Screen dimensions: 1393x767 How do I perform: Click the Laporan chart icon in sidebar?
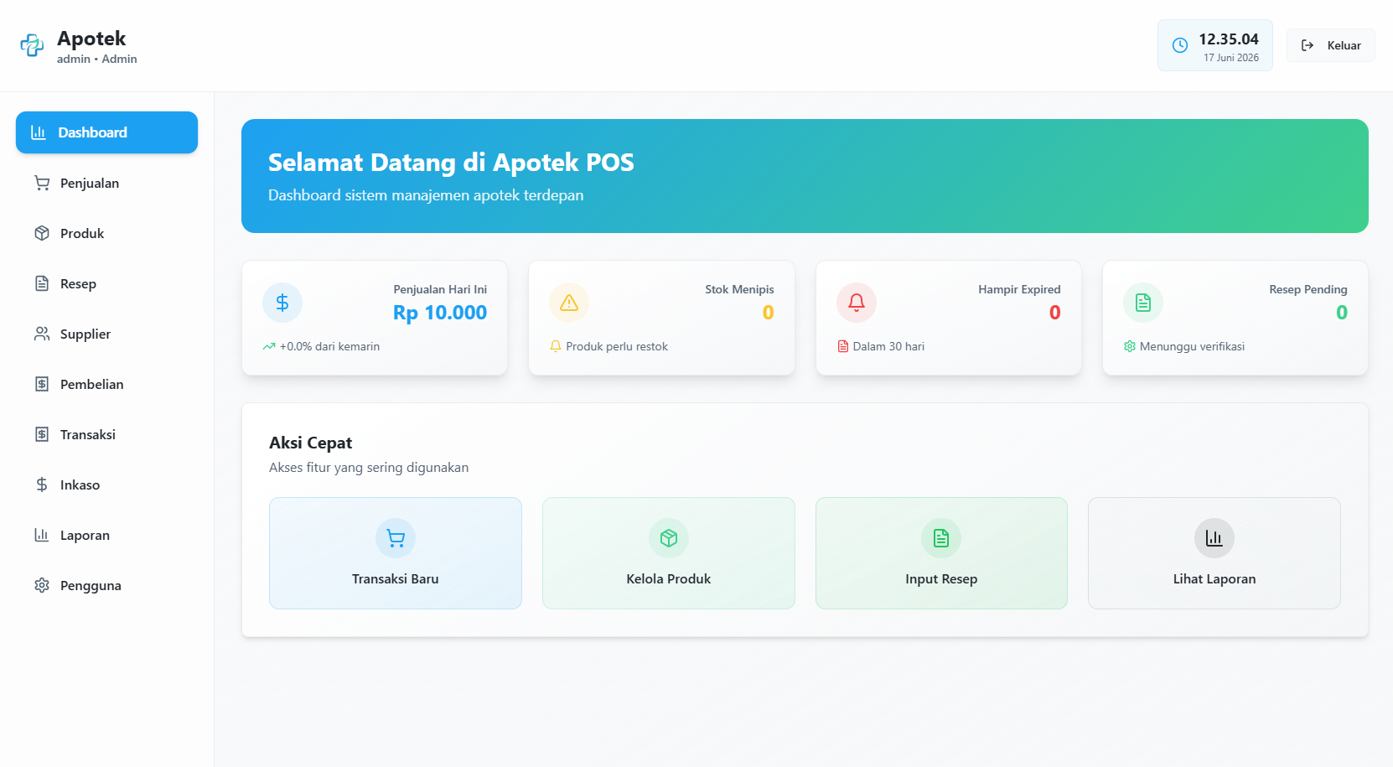tap(42, 535)
